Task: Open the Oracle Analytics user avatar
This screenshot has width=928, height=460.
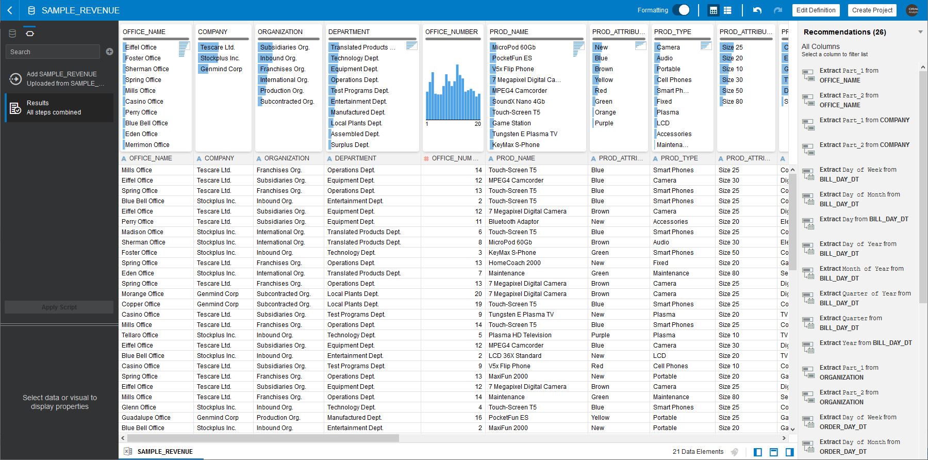Action: 913,10
